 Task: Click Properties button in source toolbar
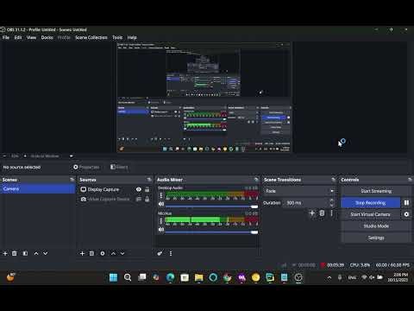(x=86, y=167)
